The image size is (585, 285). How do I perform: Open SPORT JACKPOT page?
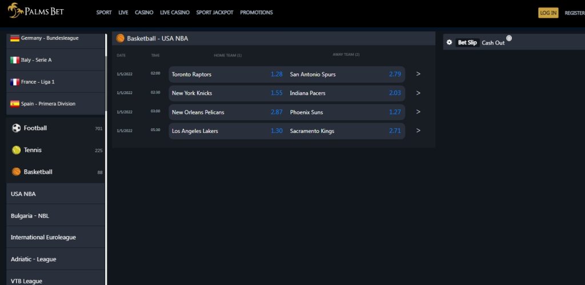point(215,13)
